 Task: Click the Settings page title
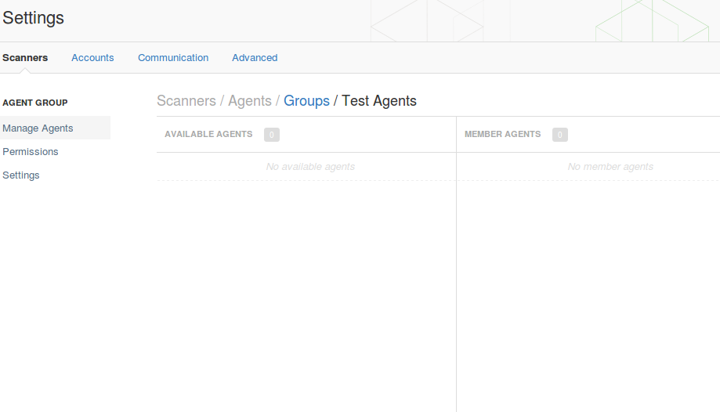tap(33, 18)
